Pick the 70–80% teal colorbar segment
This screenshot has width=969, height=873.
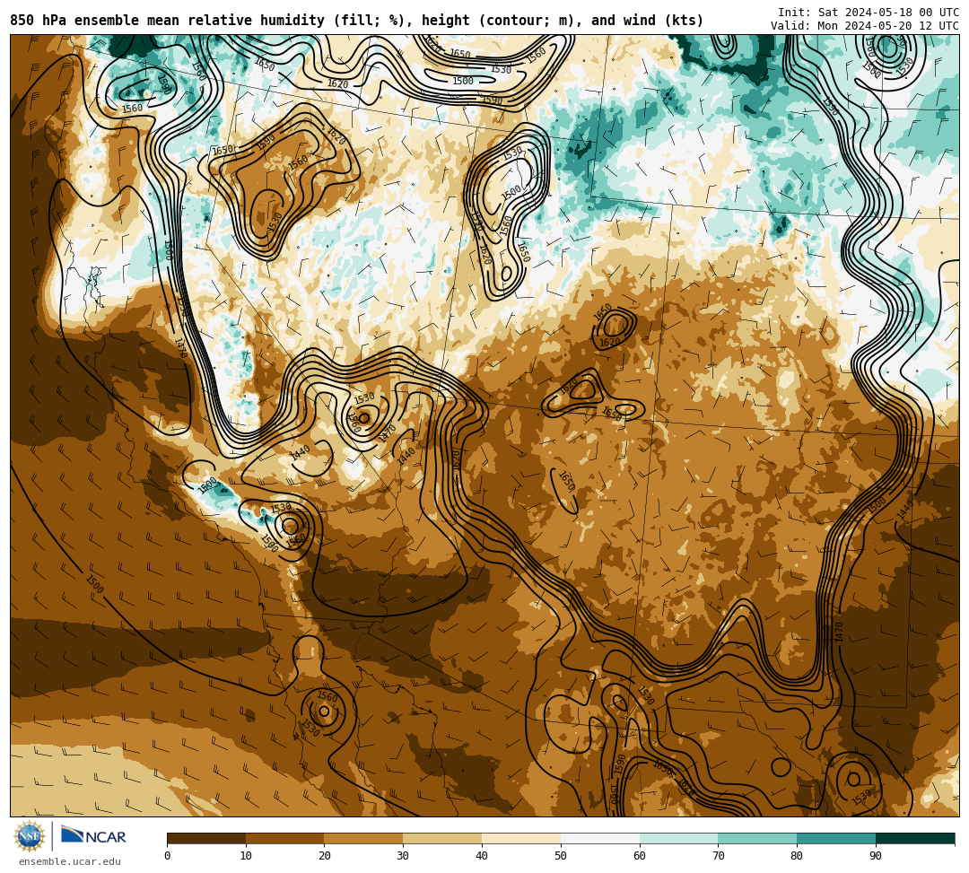coord(757,838)
